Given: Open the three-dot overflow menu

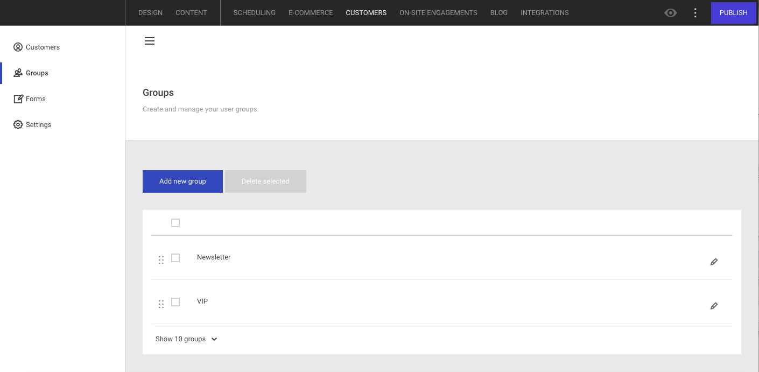Looking at the screenshot, I should click(x=695, y=12).
